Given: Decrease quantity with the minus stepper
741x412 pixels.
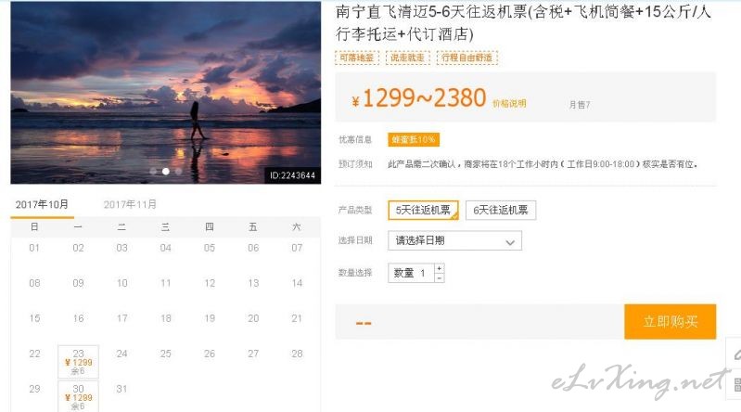Looking at the screenshot, I should coord(440,278).
